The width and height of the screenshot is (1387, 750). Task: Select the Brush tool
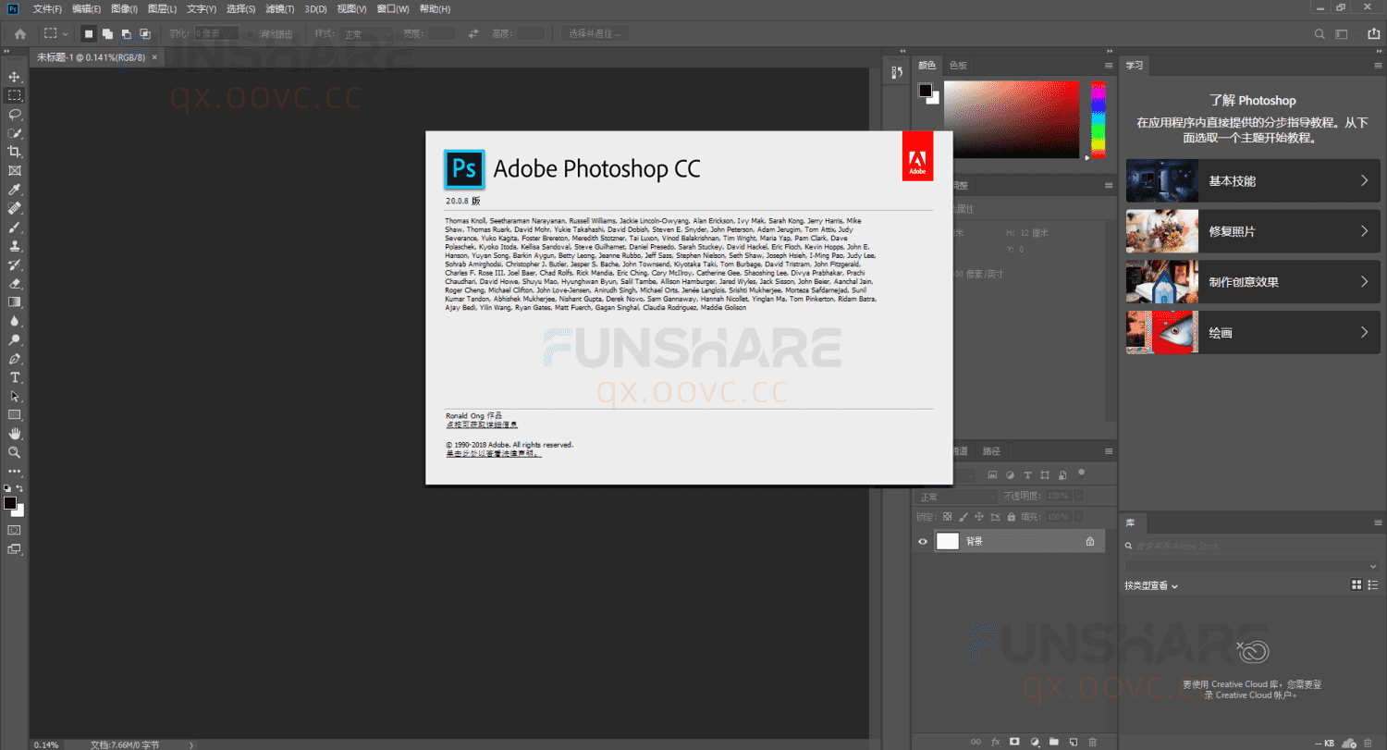[15, 227]
